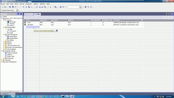This screenshot has width=174, height=98.
Task: Select the Tags editor tab
Action: point(37,14)
